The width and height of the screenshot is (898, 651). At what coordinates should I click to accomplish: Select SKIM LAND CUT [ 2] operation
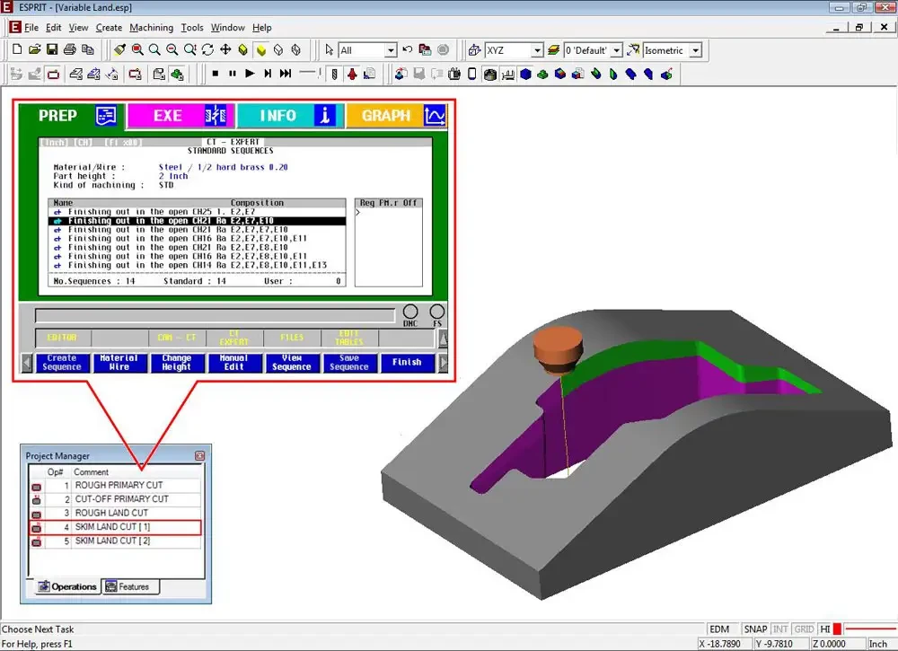116,541
